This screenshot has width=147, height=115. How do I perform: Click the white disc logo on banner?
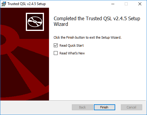tap(35, 22)
